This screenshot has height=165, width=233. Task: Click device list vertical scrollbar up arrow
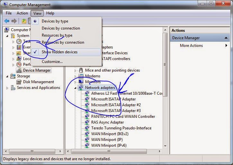(165, 30)
